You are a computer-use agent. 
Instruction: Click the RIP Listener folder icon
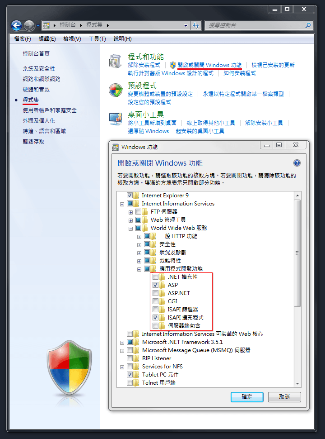pos(136,358)
